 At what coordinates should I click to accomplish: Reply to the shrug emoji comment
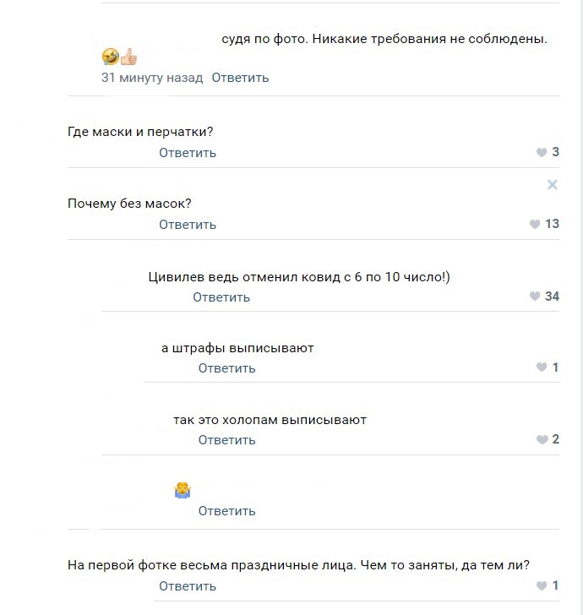pyautogui.click(x=226, y=510)
